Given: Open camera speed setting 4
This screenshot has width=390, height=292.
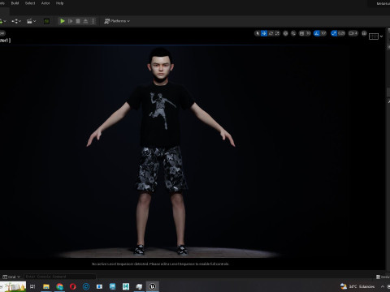Looking at the screenshot, I should 353,33.
